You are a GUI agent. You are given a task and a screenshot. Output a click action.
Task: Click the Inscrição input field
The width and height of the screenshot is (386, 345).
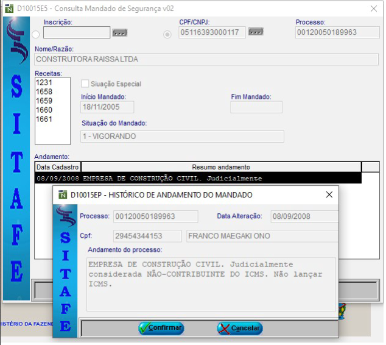coord(76,33)
